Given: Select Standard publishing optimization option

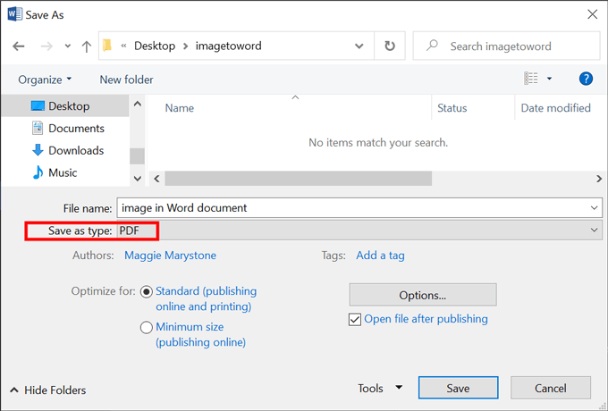Looking at the screenshot, I should (147, 291).
